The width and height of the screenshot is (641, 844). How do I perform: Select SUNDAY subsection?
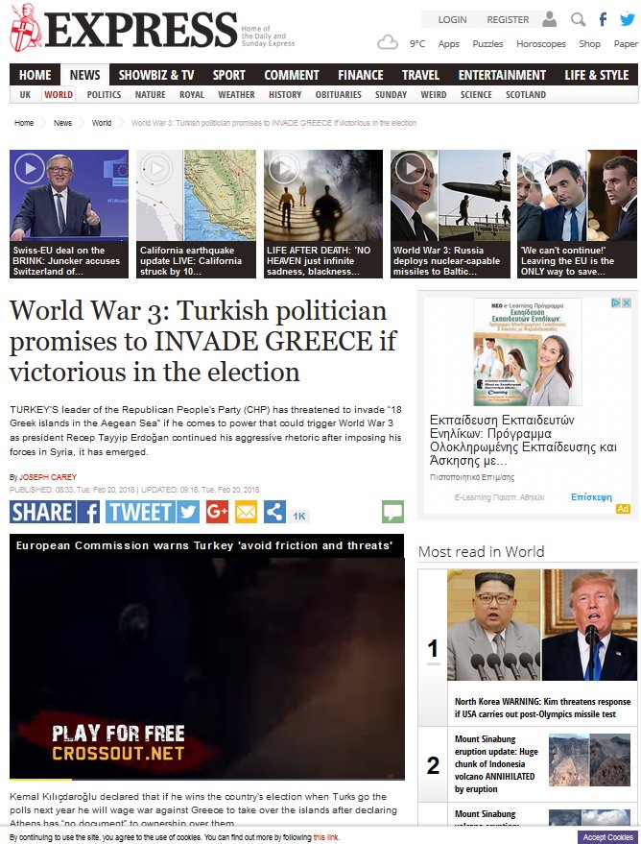391,95
